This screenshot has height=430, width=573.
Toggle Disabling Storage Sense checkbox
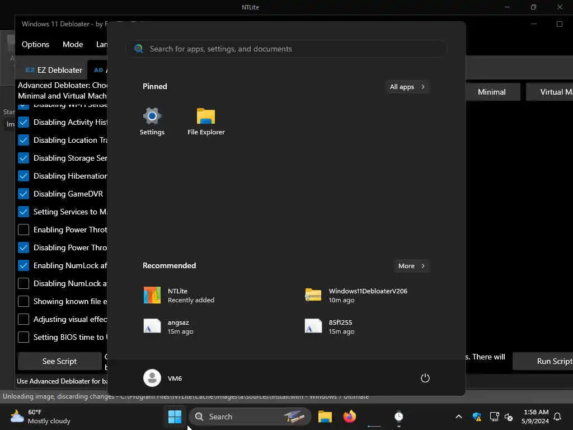24,158
